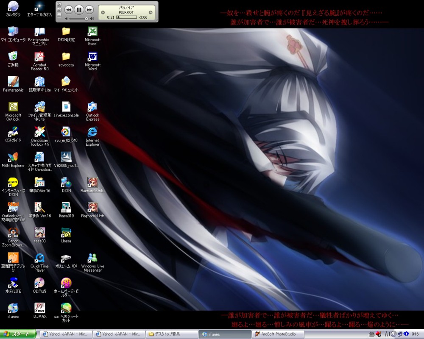Select the Windows Live Messenger icon

92,262
